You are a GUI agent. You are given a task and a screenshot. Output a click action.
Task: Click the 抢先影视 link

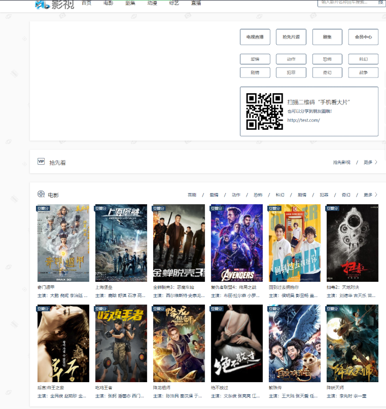pos(341,163)
